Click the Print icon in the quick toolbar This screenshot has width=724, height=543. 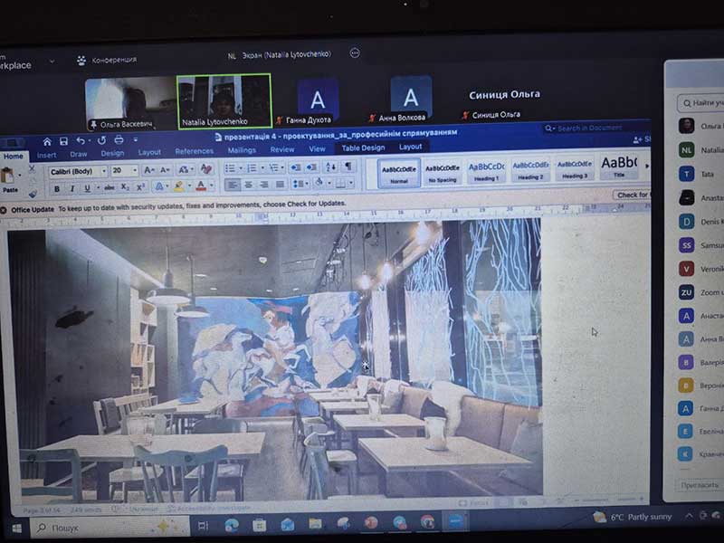[119, 140]
